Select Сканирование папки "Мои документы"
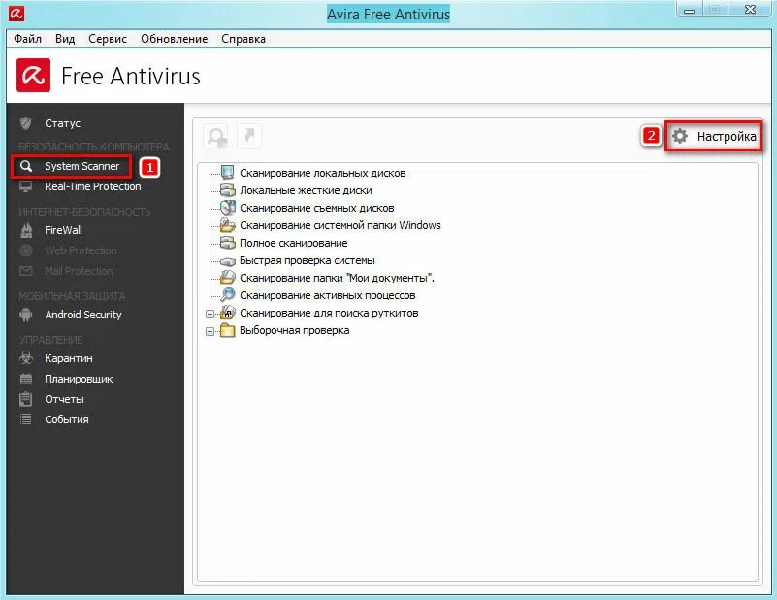 pyautogui.click(x=337, y=278)
